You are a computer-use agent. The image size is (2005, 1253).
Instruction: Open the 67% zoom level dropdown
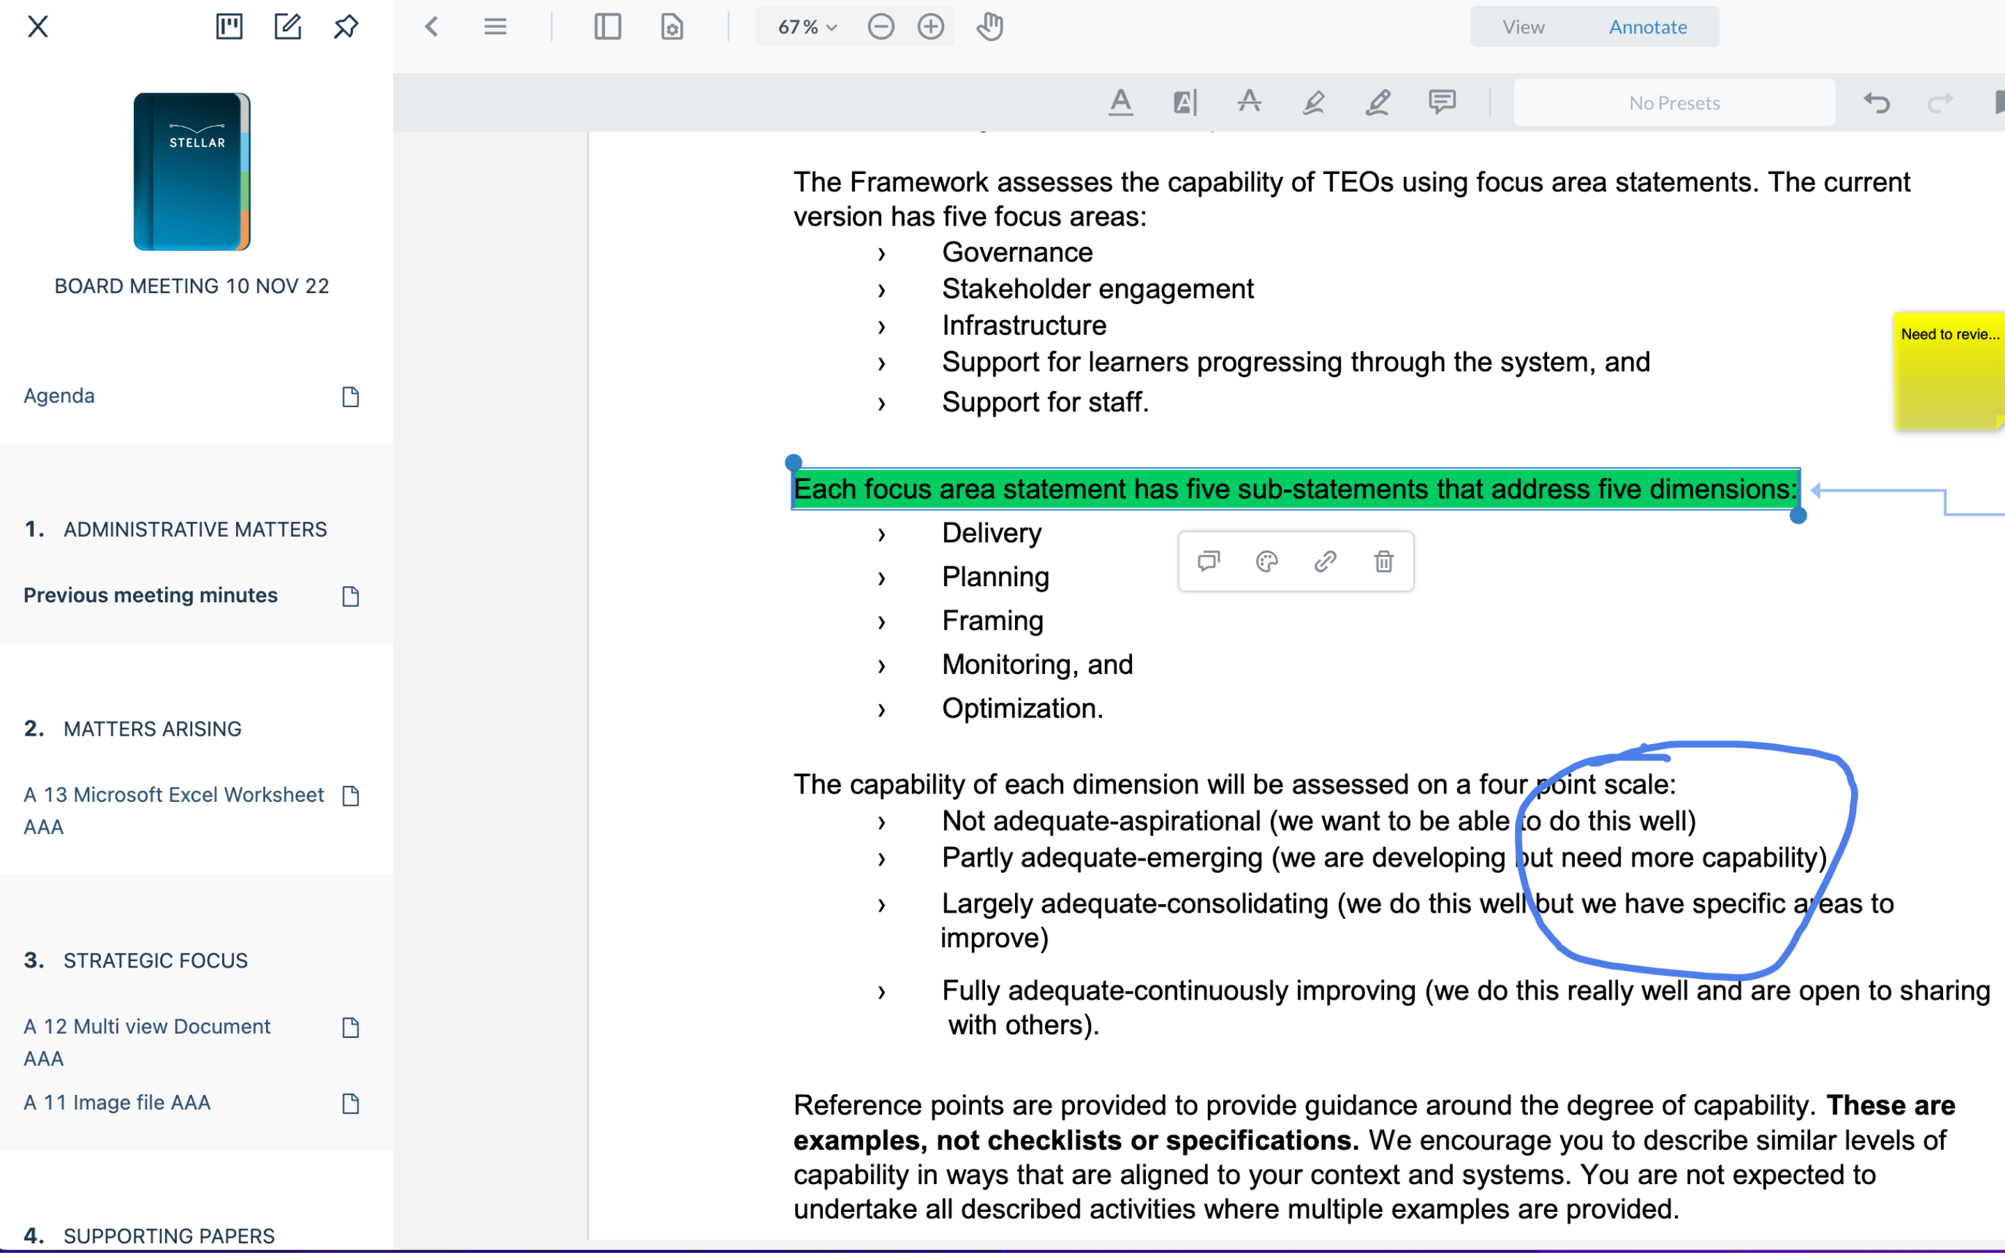[807, 26]
